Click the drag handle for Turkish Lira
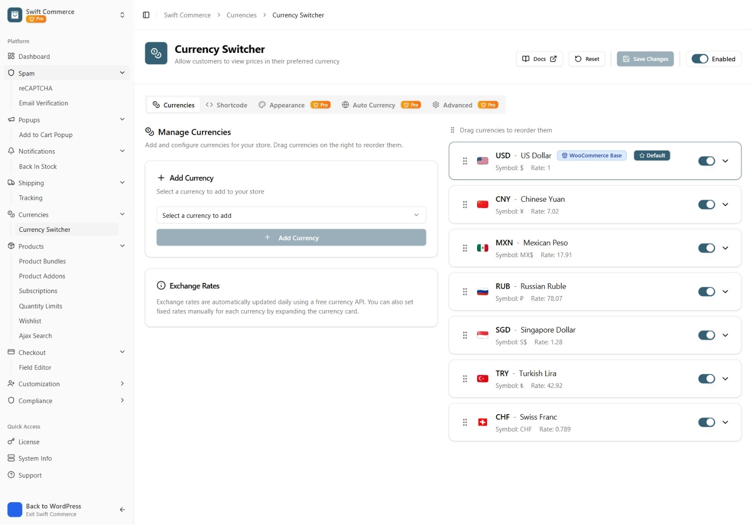 tap(465, 379)
